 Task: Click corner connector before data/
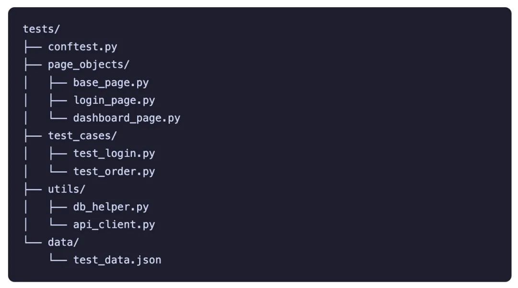point(33,241)
